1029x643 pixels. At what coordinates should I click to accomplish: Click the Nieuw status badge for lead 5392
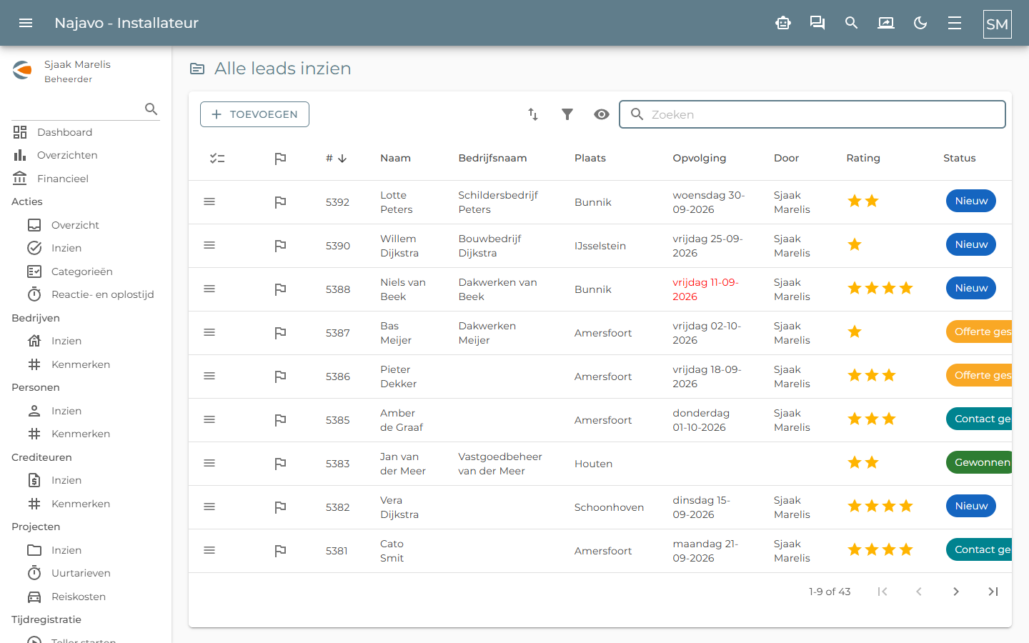tap(971, 201)
